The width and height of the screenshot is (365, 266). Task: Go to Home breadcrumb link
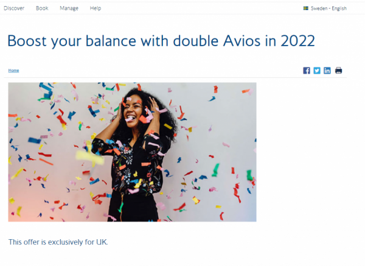(x=13, y=71)
